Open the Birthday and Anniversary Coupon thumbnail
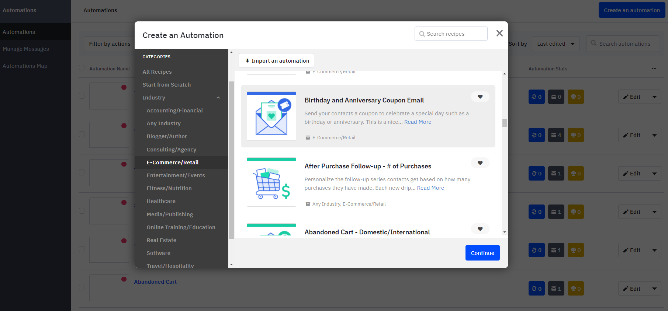 (x=271, y=116)
